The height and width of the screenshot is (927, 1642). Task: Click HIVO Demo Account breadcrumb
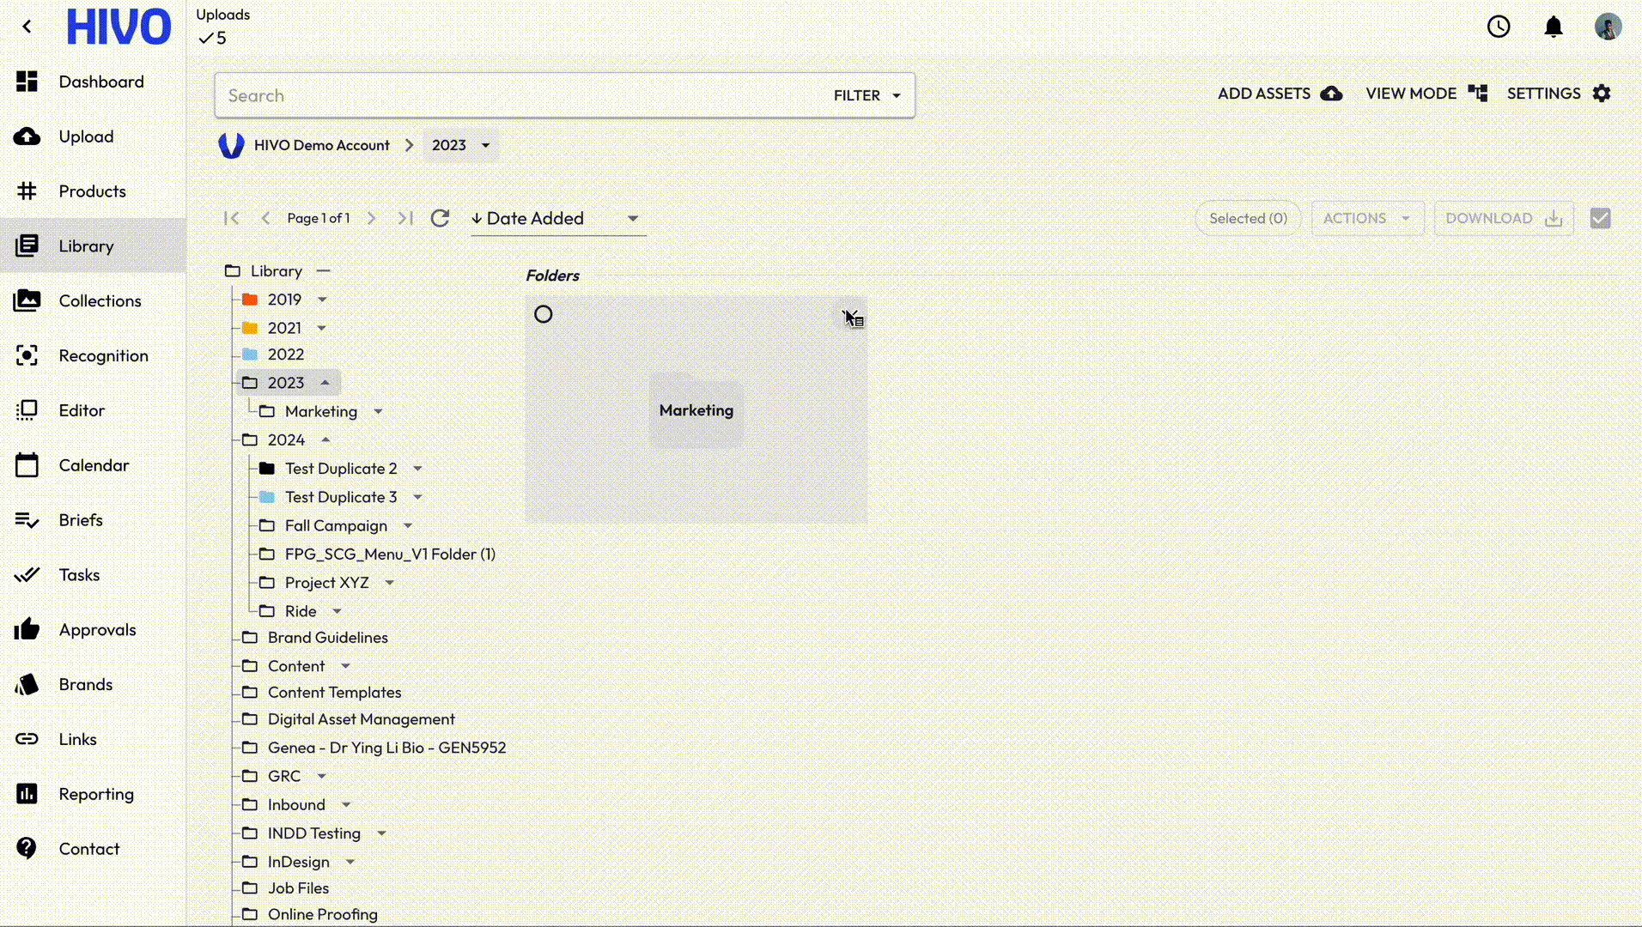pos(321,145)
